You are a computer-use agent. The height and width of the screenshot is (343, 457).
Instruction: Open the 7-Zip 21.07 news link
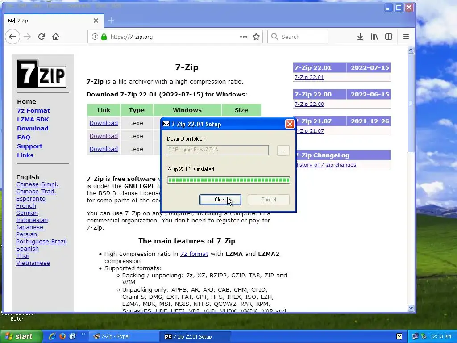pos(311,131)
